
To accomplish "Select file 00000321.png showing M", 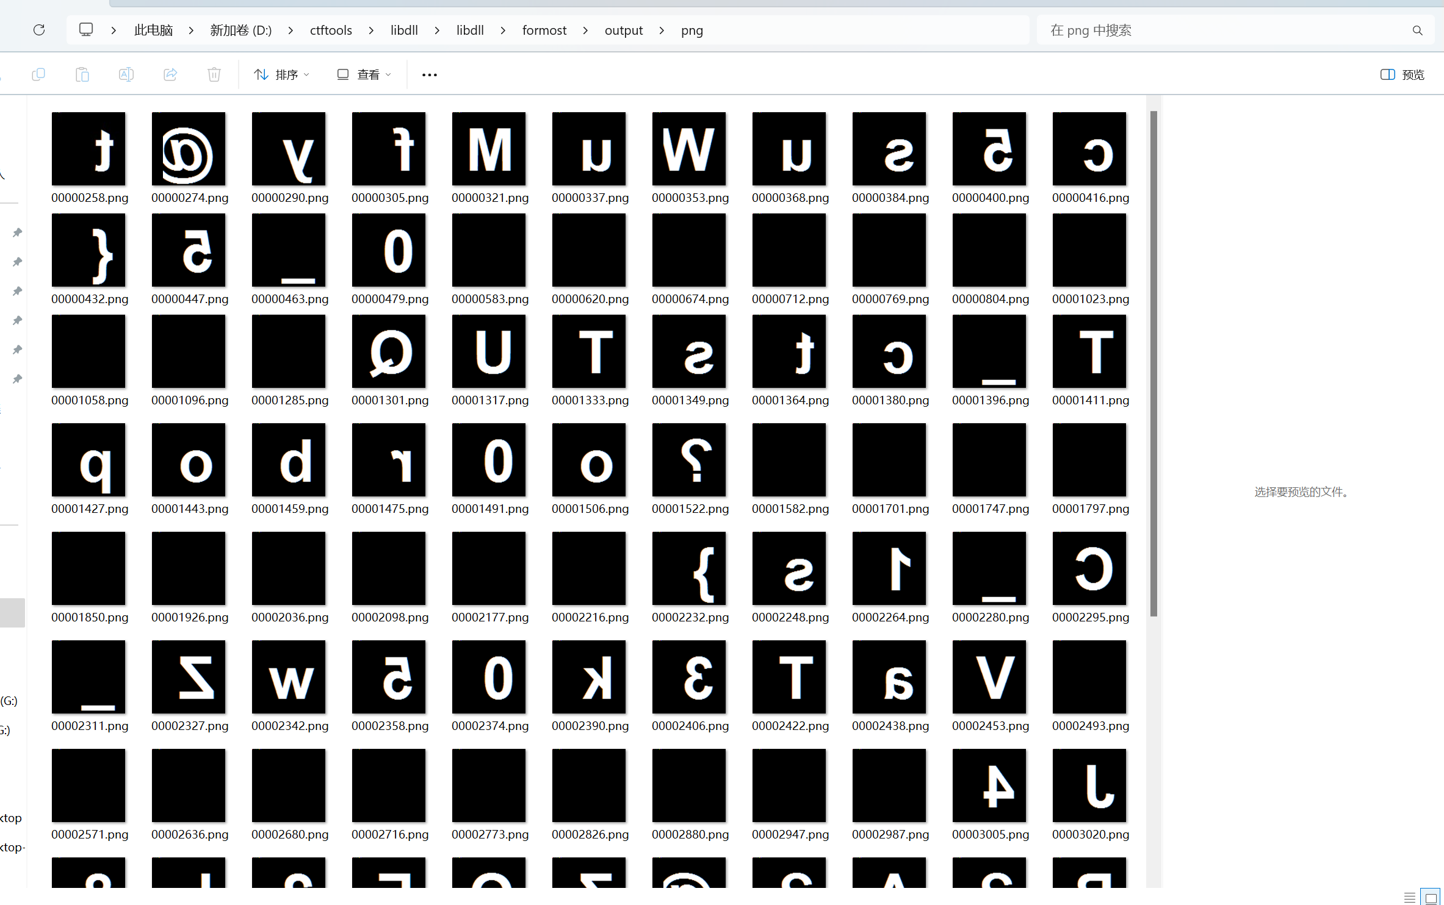I will pos(489,149).
